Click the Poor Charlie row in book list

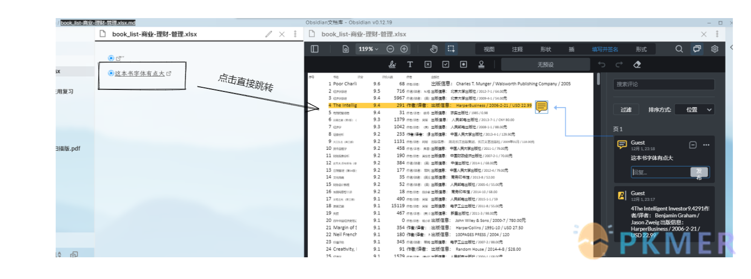click(x=449, y=84)
